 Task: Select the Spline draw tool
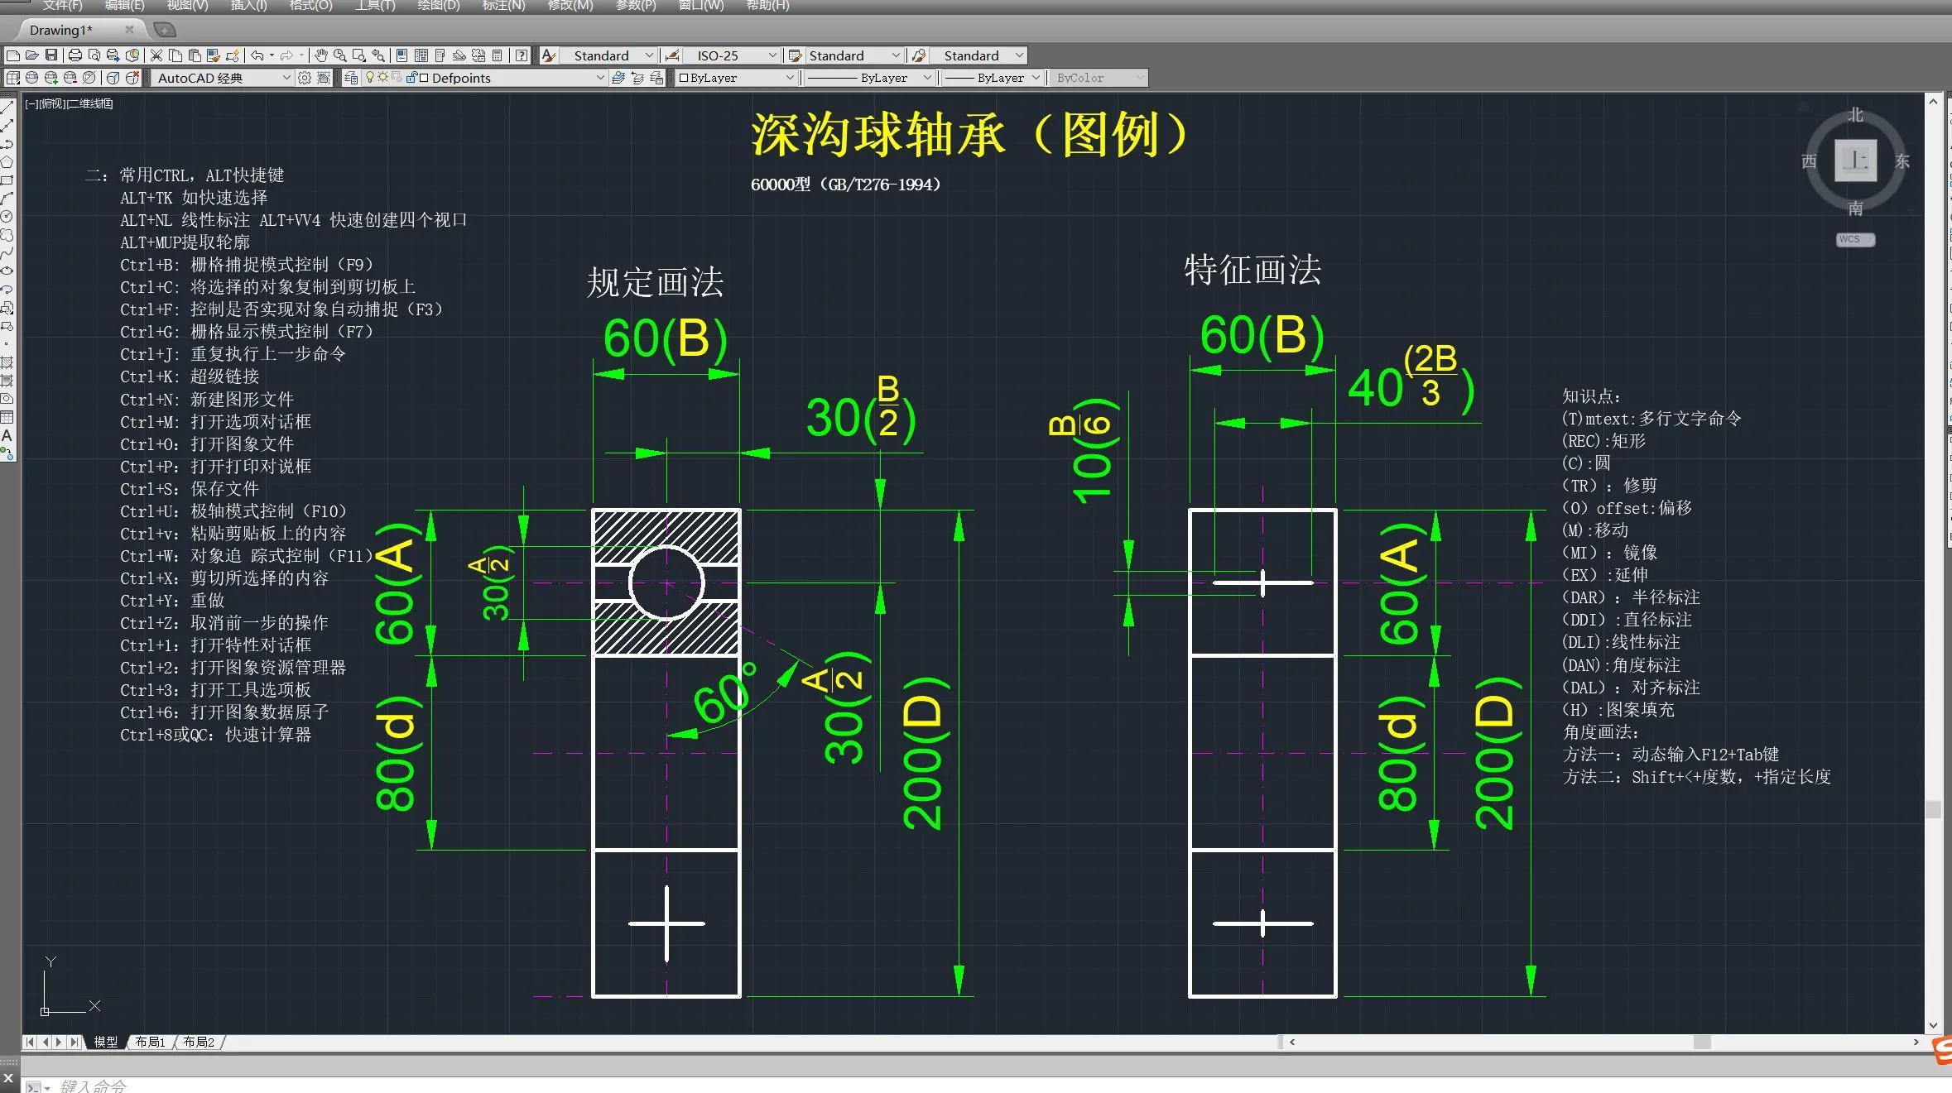coord(7,252)
